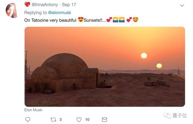Click the Elon Musk caption below the image
The image size is (193, 124).
click(33, 110)
